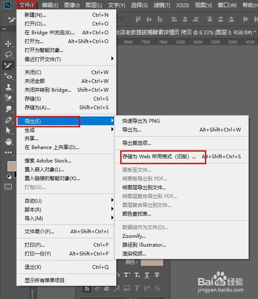This screenshot has height=299, width=258.
Task: Click the align bottom edges icon
Action: pos(160,19)
